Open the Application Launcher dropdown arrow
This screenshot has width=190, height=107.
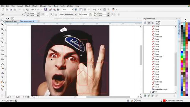[116, 10]
